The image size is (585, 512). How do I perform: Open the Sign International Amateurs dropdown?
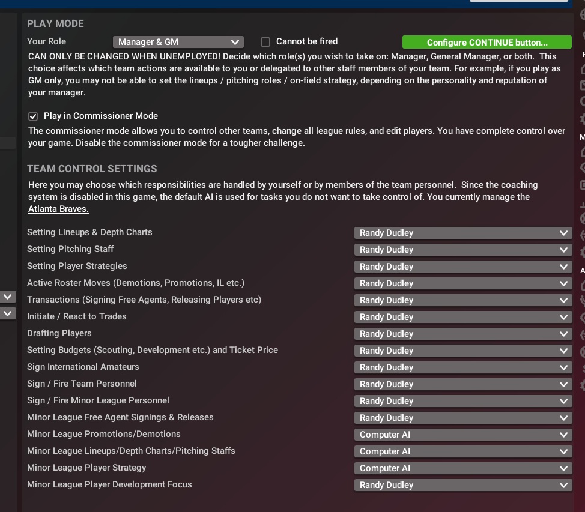coord(462,367)
